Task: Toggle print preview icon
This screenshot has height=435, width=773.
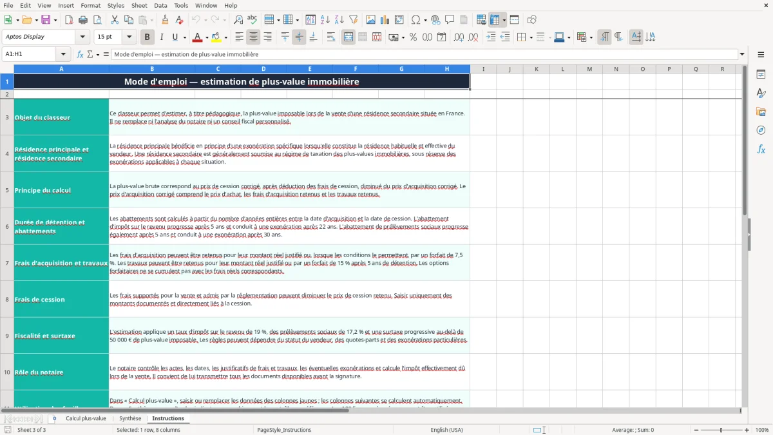Action: coord(97,20)
